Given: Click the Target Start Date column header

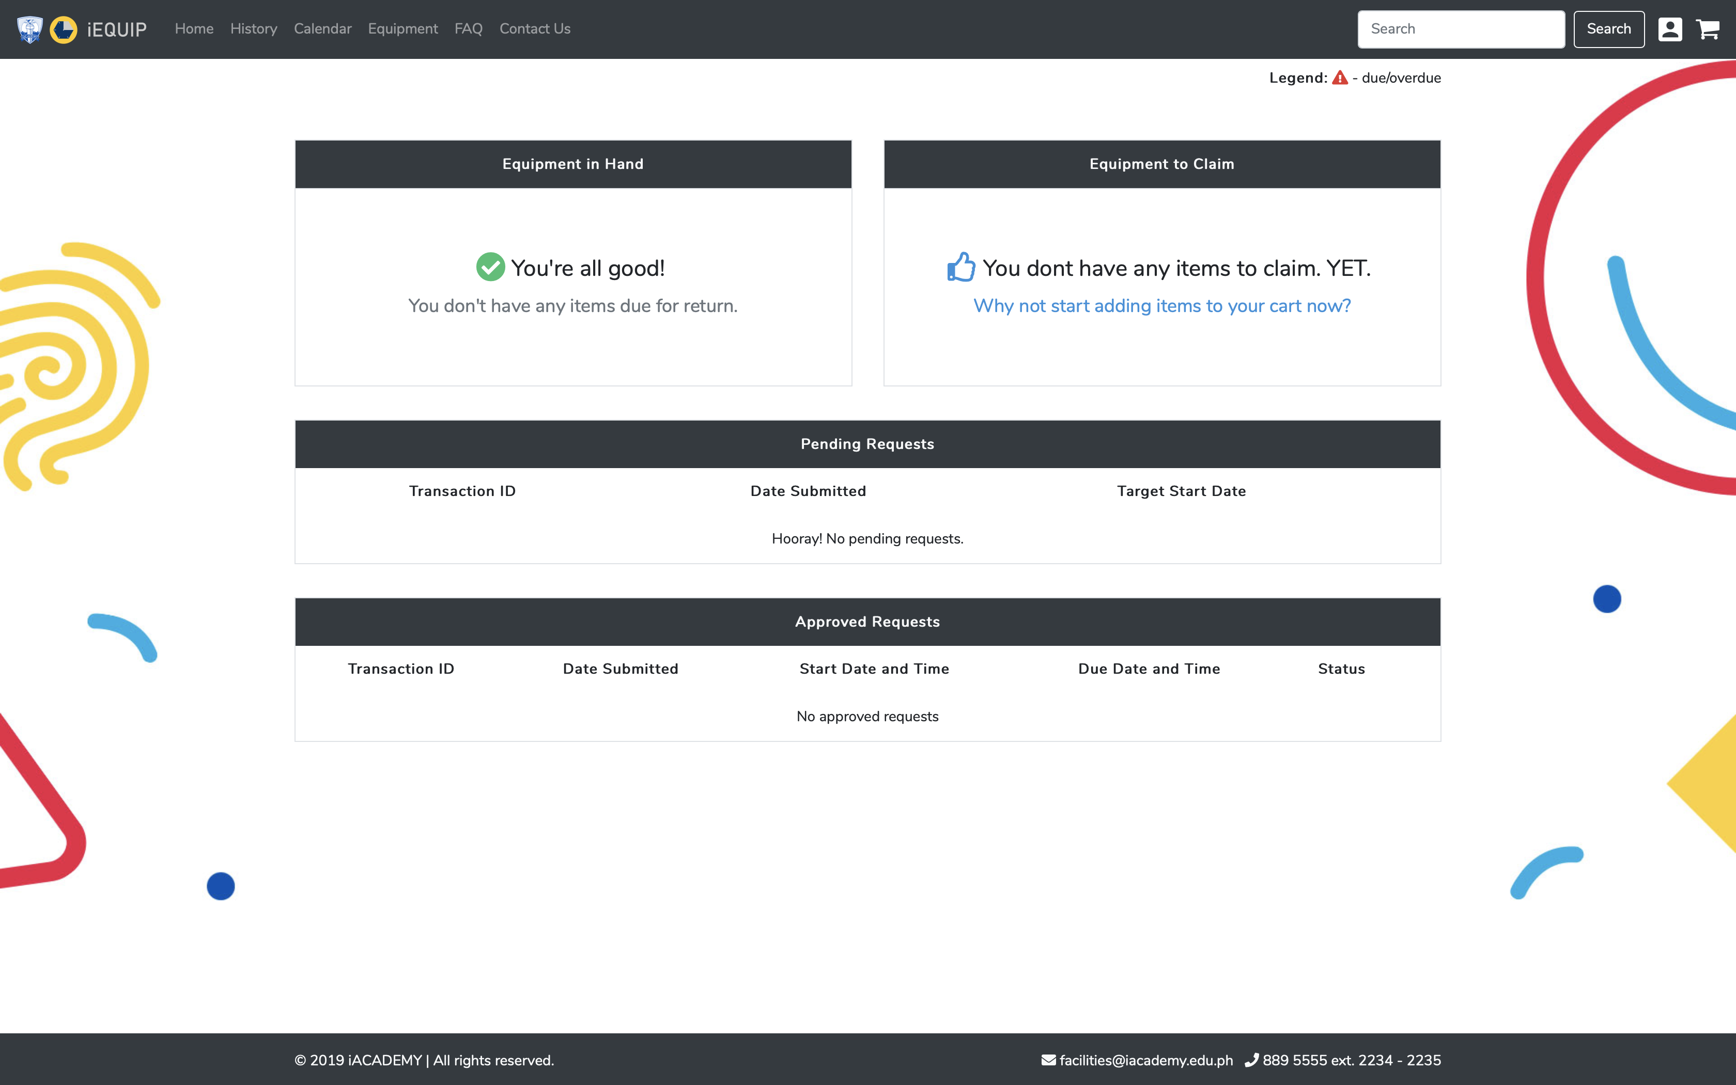Looking at the screenshot, I should click(1182, 491).
